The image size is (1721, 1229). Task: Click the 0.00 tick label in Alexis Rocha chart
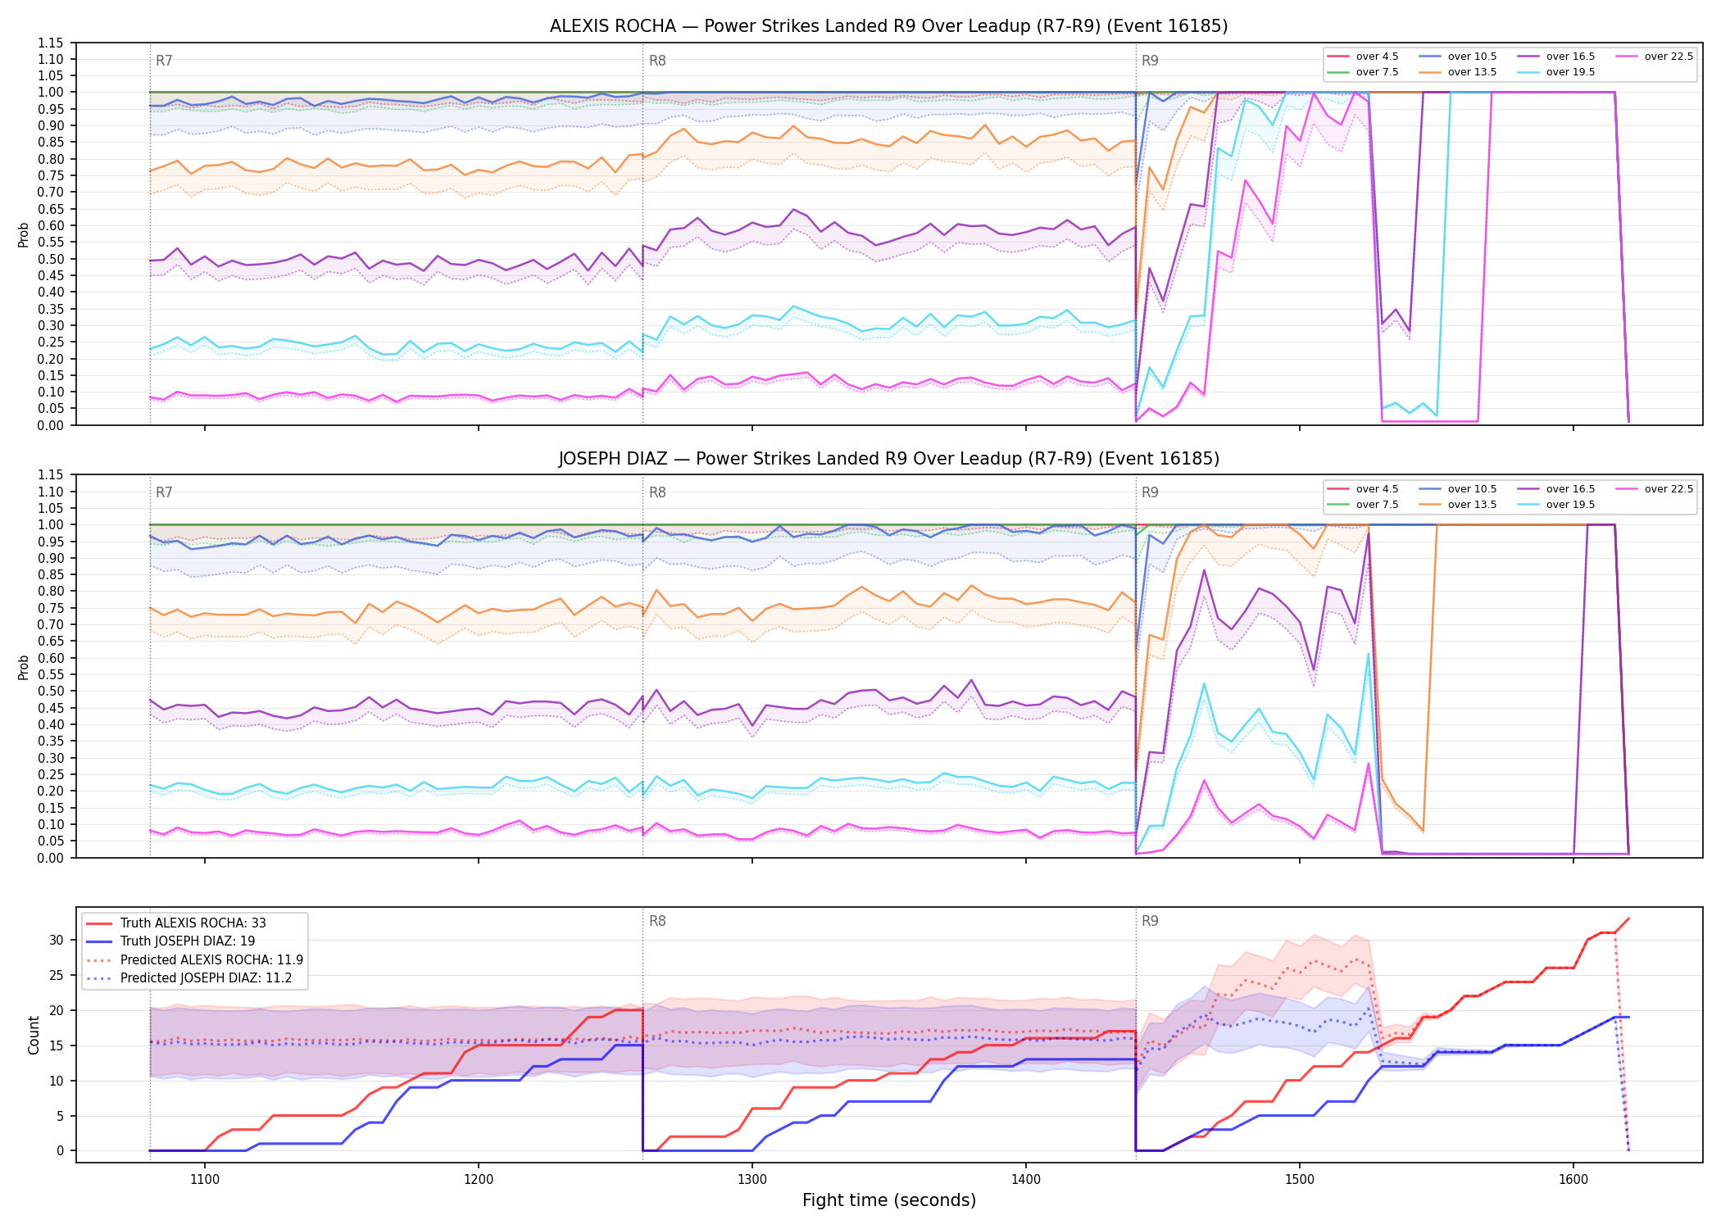51,425
